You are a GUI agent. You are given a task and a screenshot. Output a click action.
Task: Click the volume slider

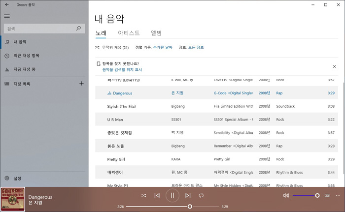coord(306,195)
